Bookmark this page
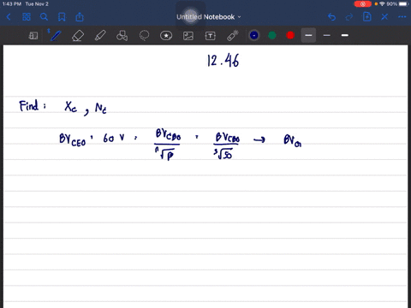 click(x=62, y=17)
